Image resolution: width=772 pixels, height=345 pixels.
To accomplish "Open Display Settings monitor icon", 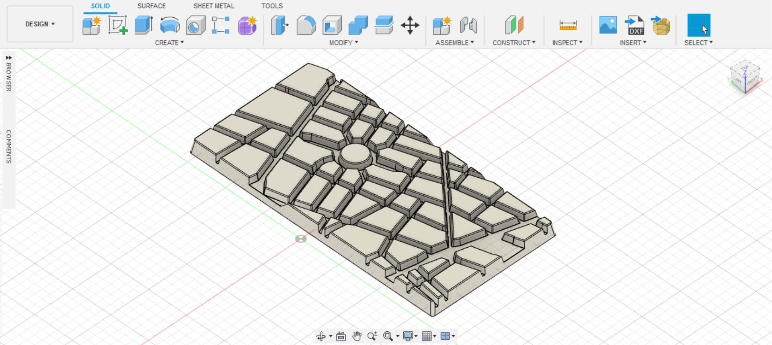I will click(408, 336).
